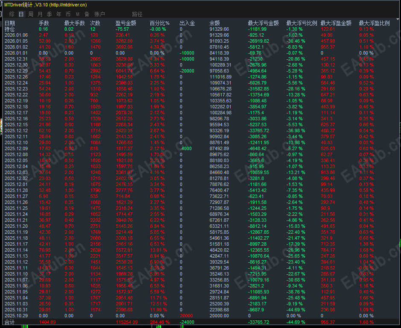
Task: Select the 持仓 open positions row
Action: 201,29
